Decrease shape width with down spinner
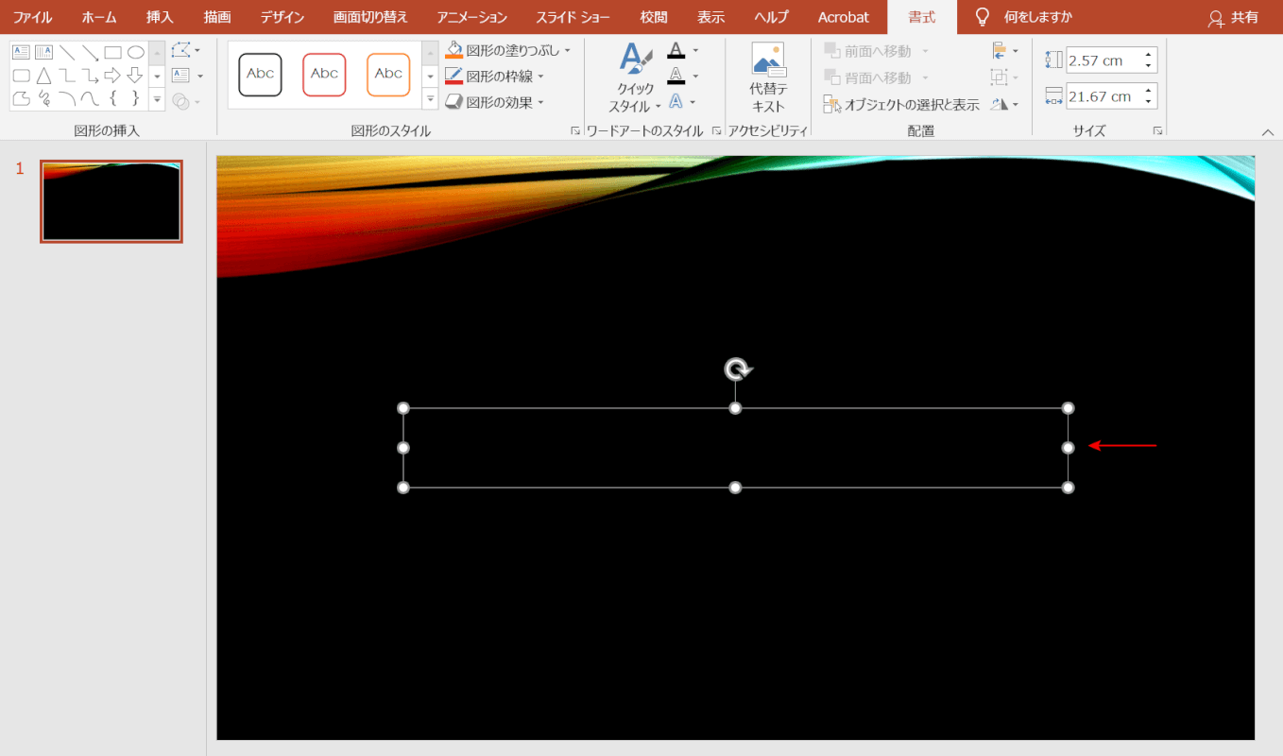The height and width of the screenshot is (756, 1283). 1148,102
